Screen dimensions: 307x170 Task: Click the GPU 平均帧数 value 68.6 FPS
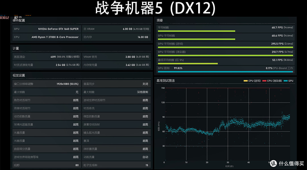pos(277,36)
